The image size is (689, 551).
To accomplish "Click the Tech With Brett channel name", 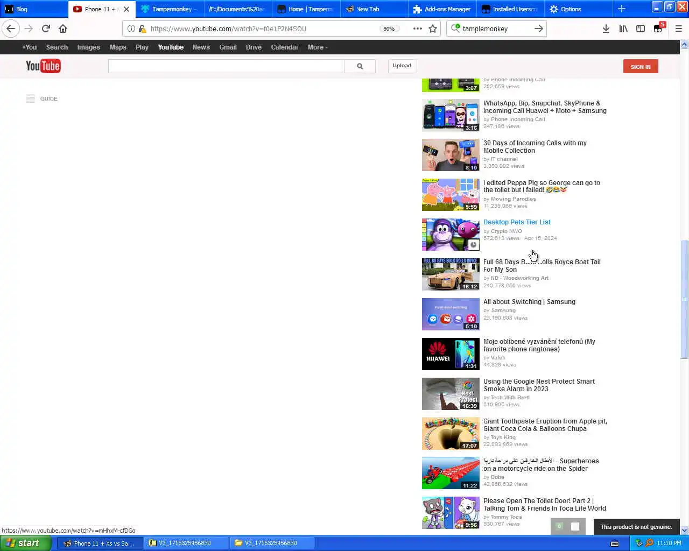I will coord(510,398).
